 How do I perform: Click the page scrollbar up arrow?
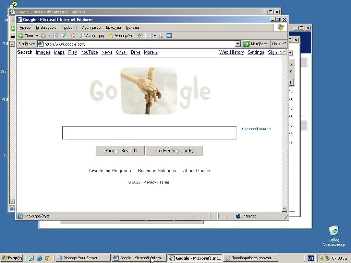[284, 52]
